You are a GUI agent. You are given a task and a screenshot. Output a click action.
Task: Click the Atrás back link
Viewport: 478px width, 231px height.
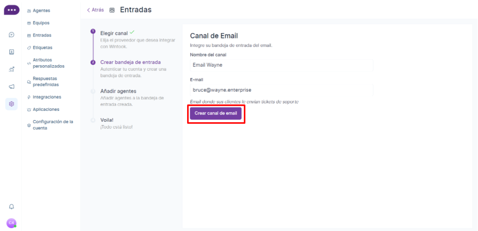click(x=95, y=10)
